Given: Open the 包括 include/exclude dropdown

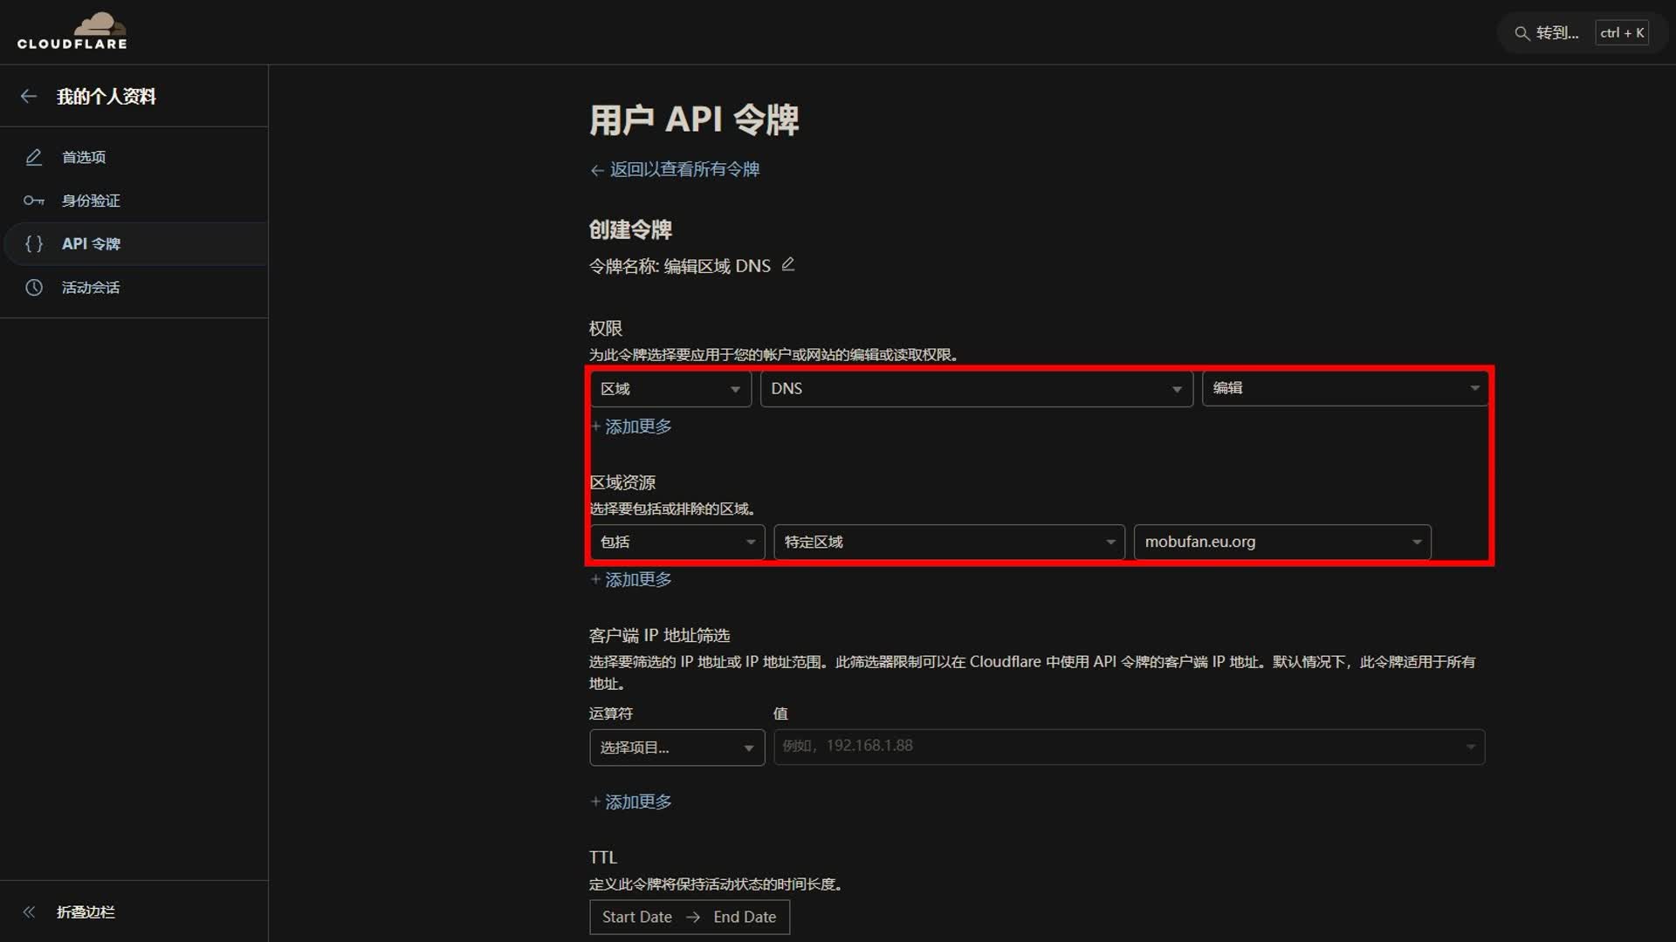Looking at the screenshot, I should (677, 542).
